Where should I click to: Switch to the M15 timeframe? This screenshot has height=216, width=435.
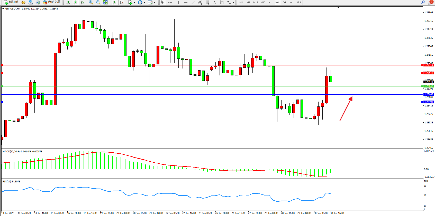[x=255, y=2]
